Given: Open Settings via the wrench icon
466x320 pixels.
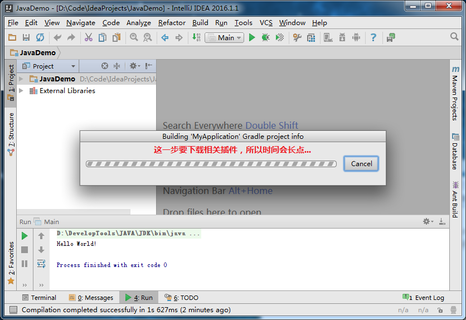Looking at the screenshot, I should 297,37.
